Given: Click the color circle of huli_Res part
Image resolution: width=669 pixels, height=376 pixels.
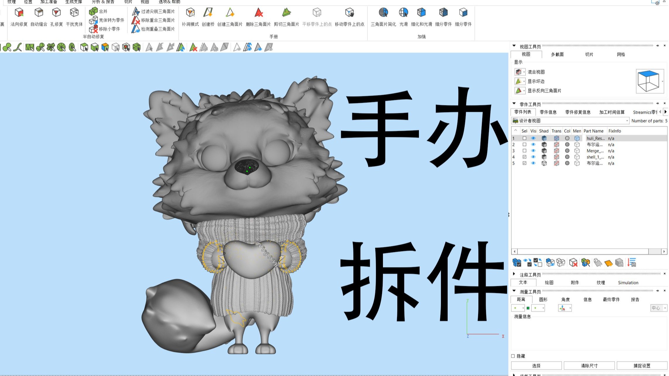Looking at the screenshot, I should [567, 138].
